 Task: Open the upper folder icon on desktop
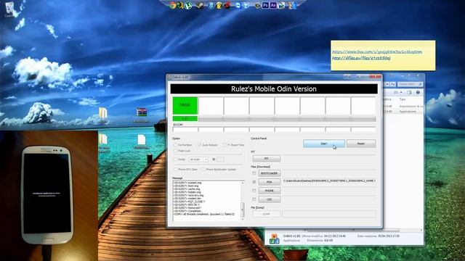(102, 113)
